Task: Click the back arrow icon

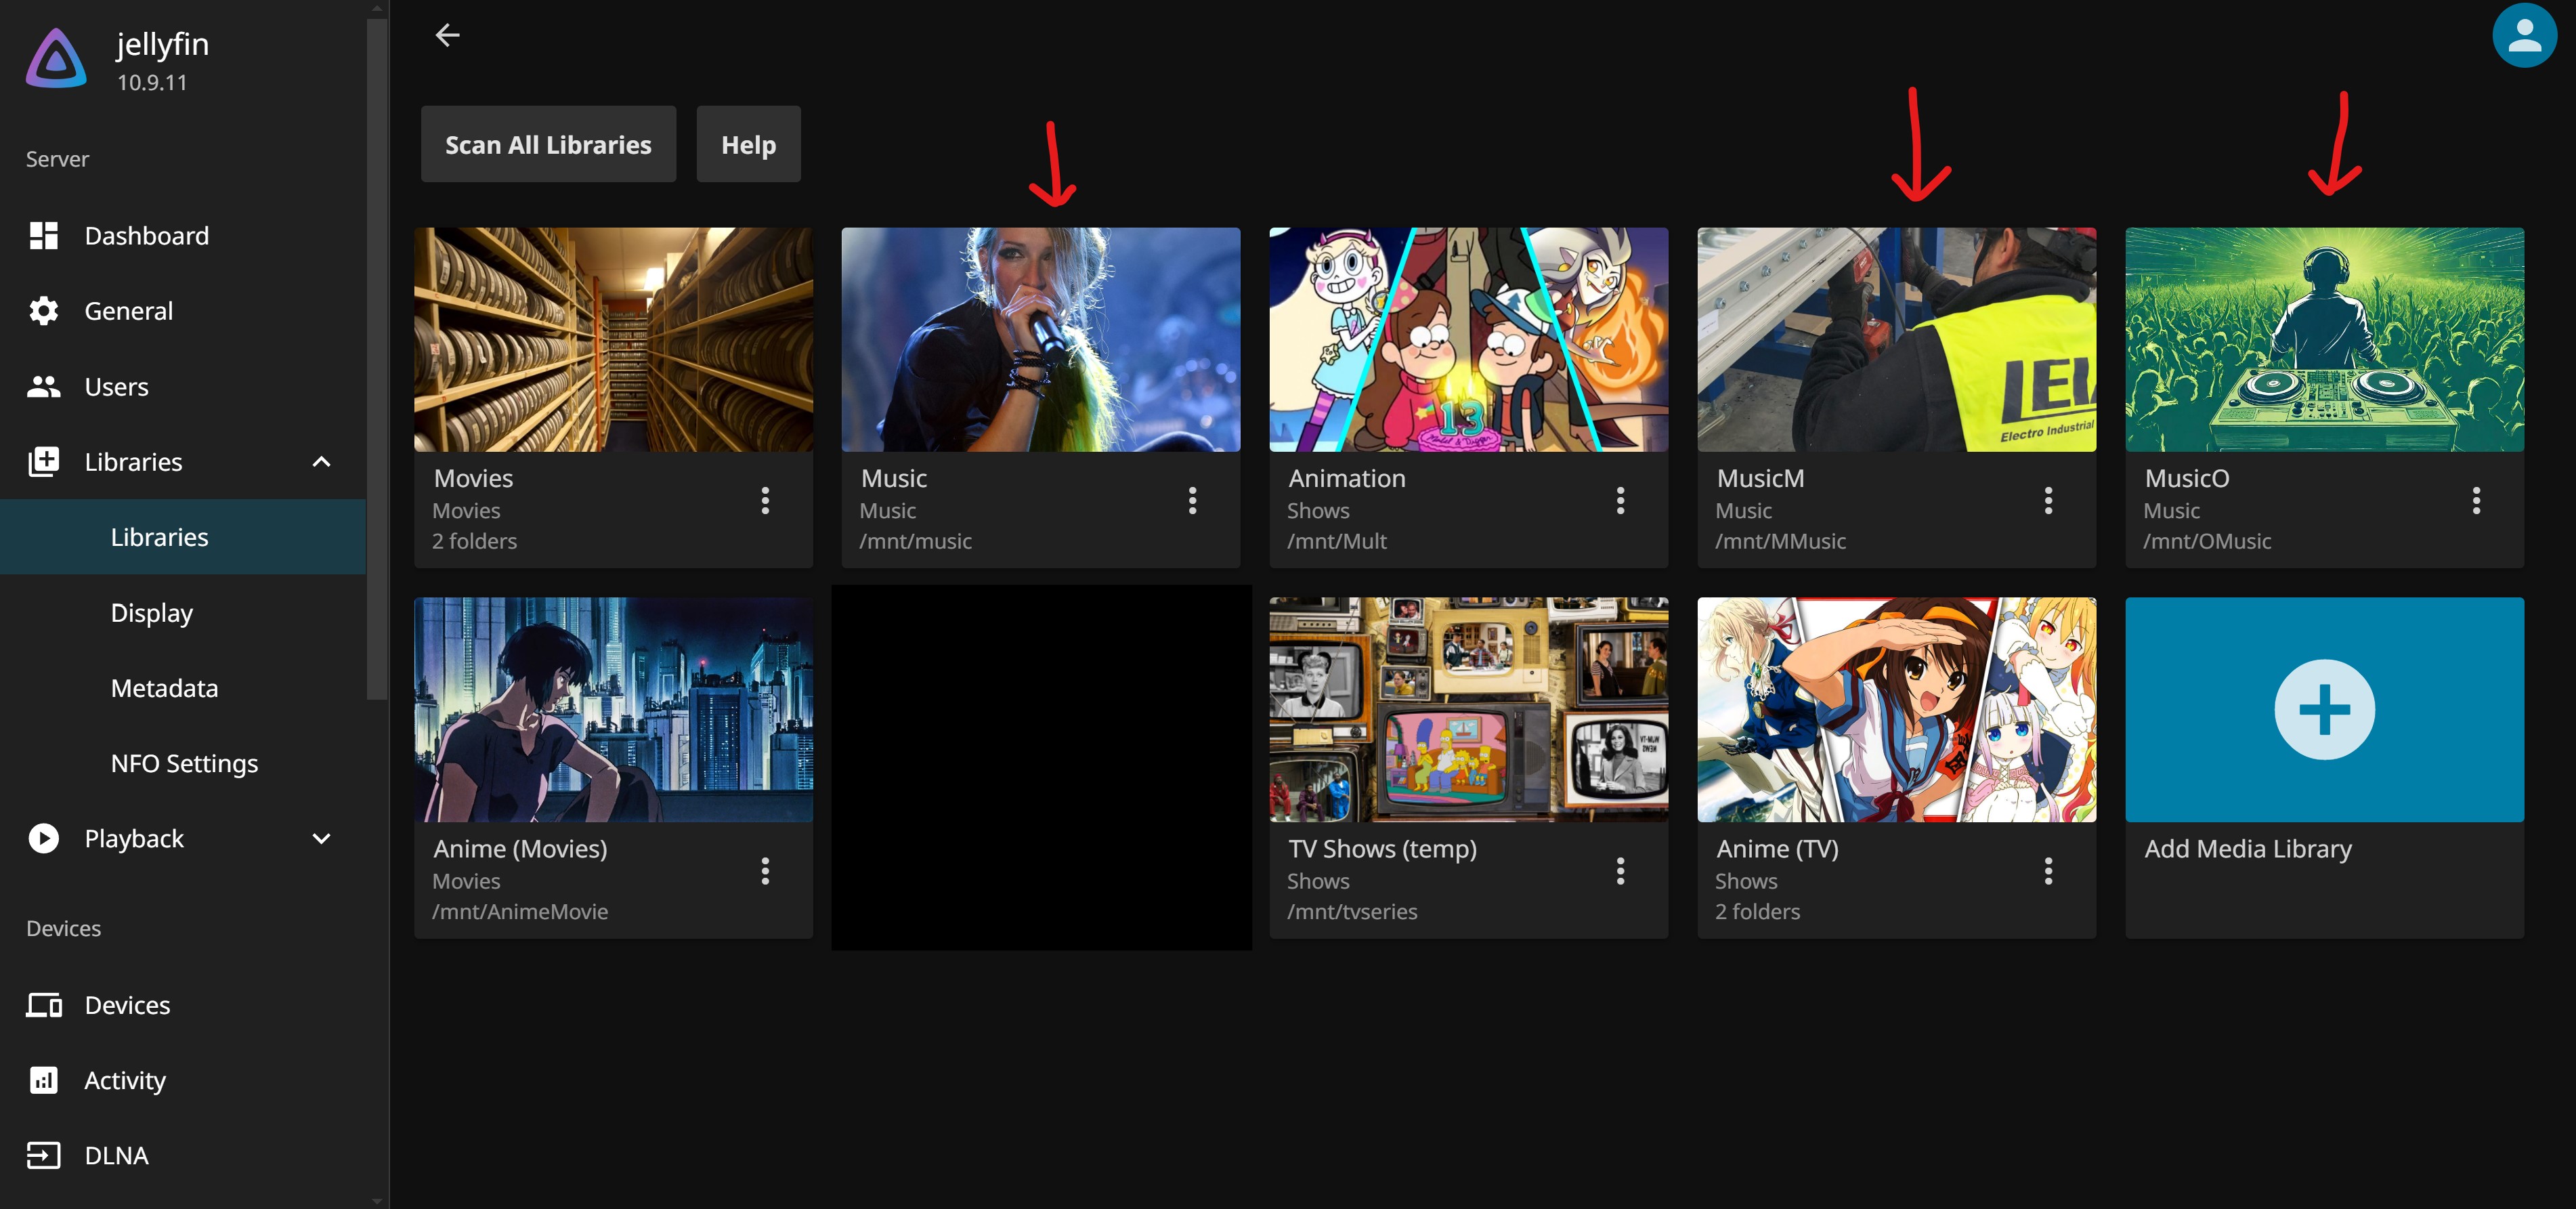Action: tap(447, 35)
